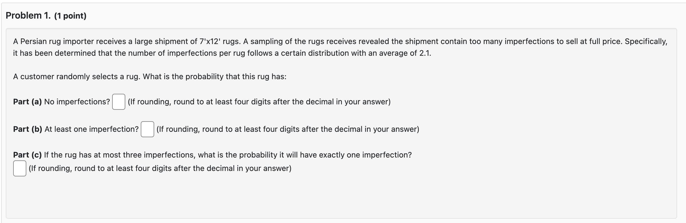Click the bold "Part (c)" label
This screenshot has height=223, width=686.
click(x=27, y=155)
